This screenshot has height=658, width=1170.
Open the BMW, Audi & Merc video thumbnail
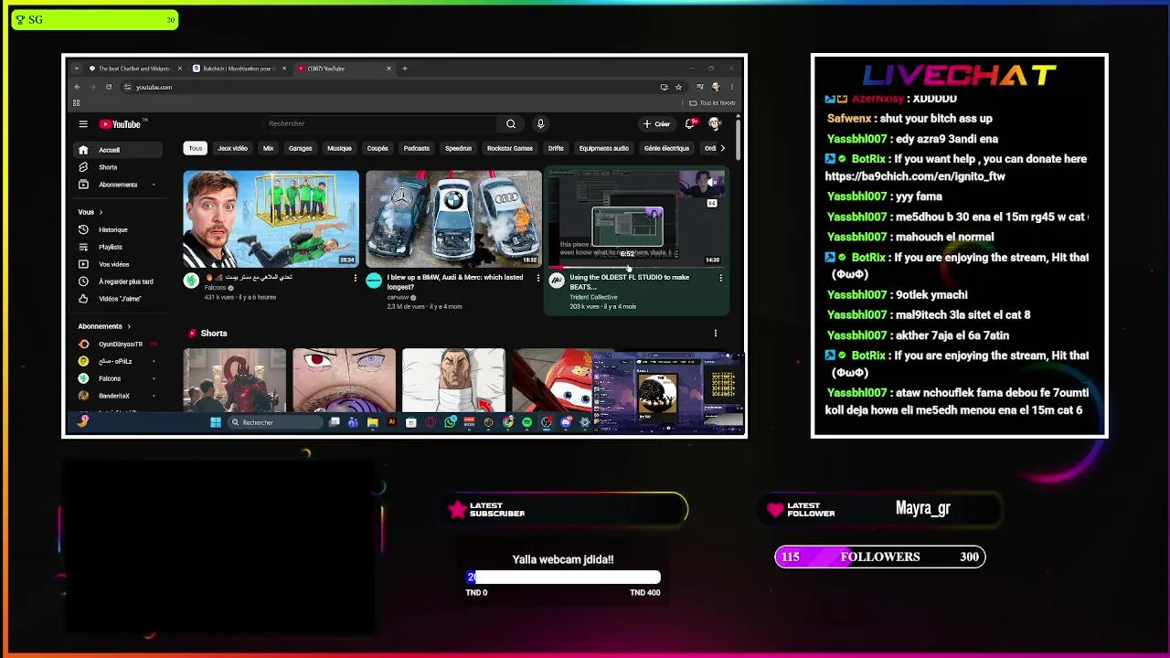[453, 218]
